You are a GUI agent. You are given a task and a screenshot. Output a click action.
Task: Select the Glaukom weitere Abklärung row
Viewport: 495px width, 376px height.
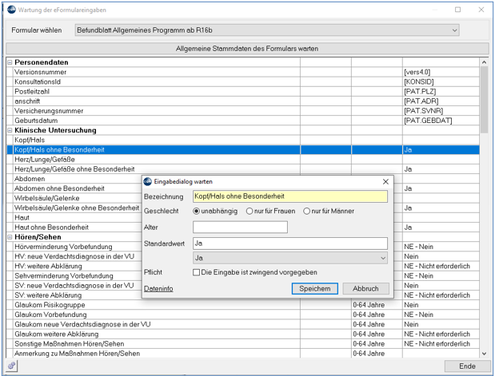[x=243, y=334]
